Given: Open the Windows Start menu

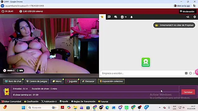Looking at the screenshot, I should click(x=23, y=108).
